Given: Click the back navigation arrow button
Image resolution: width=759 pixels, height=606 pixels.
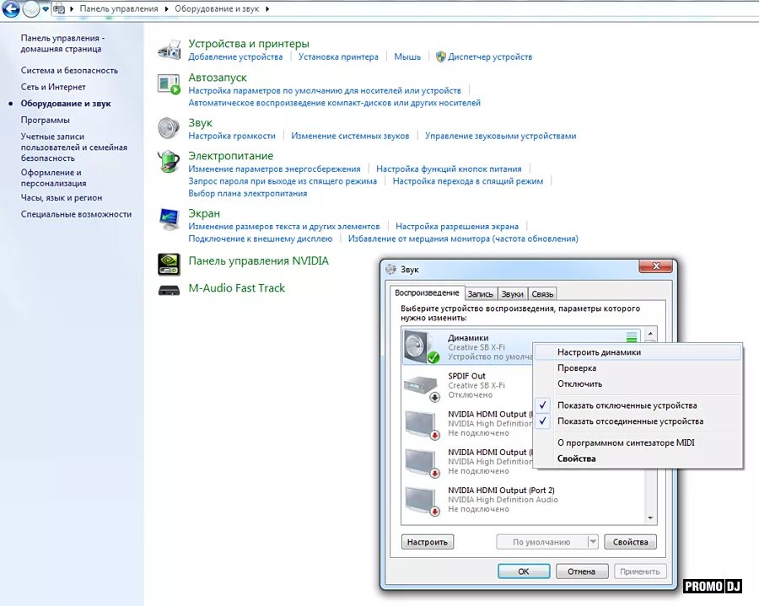Looking at the screenshot, I should click(x=11, y=8).
